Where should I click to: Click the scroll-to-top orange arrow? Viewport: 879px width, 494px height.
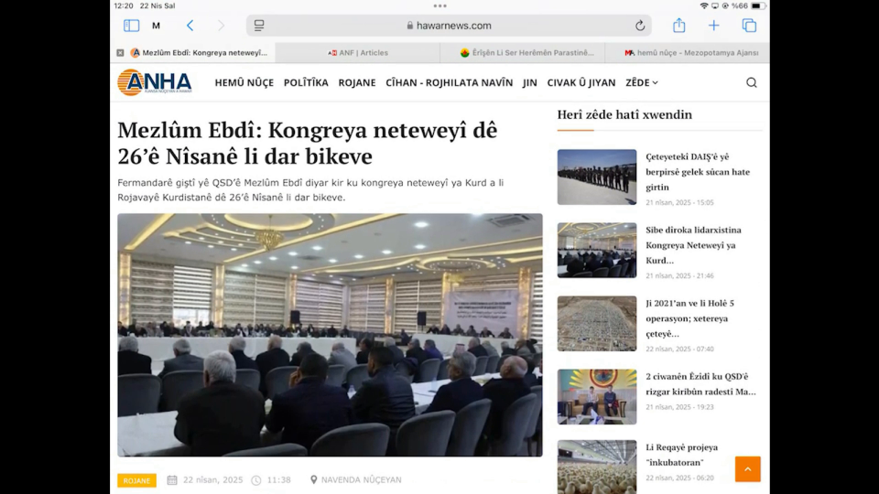747,468
